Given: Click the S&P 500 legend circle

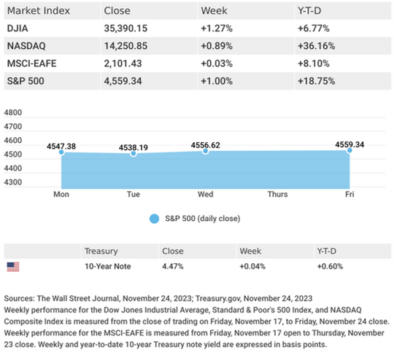Looking at the screenshot, I should tap(154, 219).
